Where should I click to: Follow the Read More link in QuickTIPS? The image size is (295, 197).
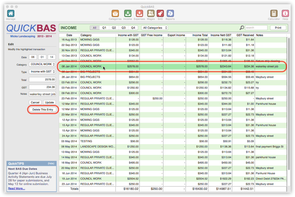16,188
